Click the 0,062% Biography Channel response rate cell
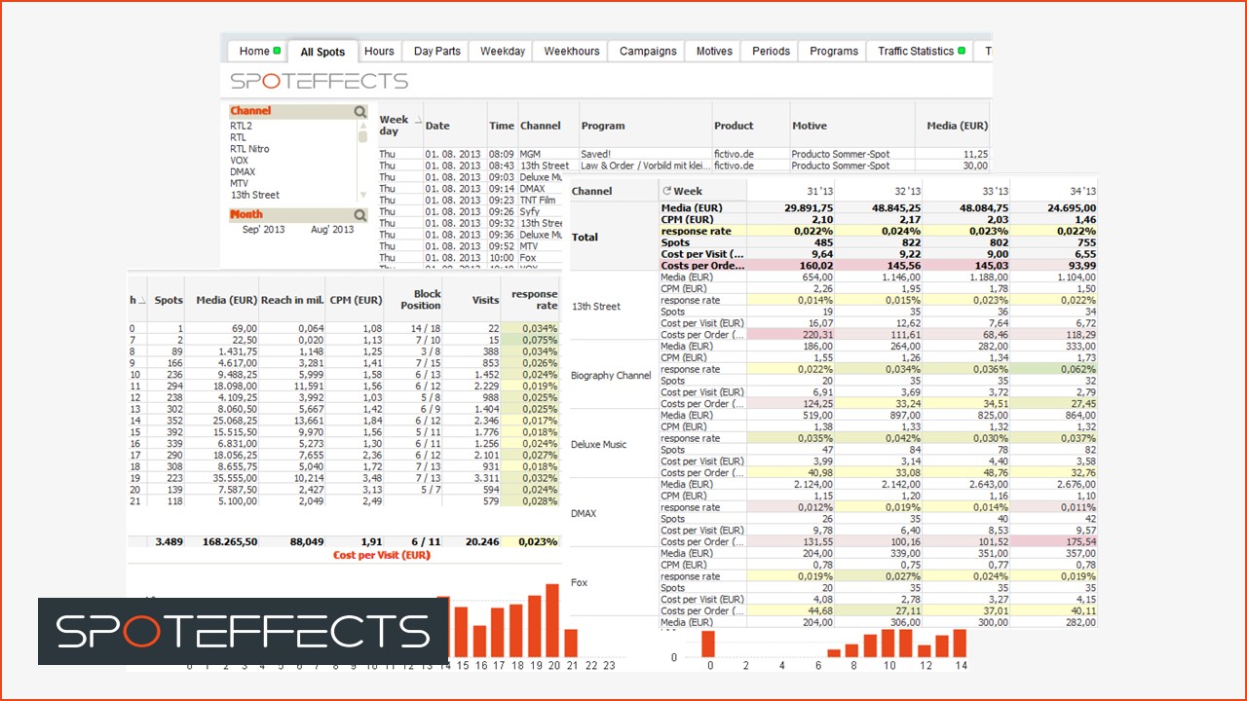This screenshot has height=701, width=1247. point(1054,369)
